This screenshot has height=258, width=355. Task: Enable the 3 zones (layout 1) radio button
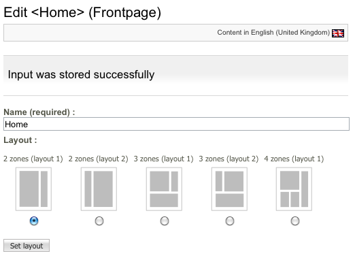pyautogui.click(x=165, y=221)
